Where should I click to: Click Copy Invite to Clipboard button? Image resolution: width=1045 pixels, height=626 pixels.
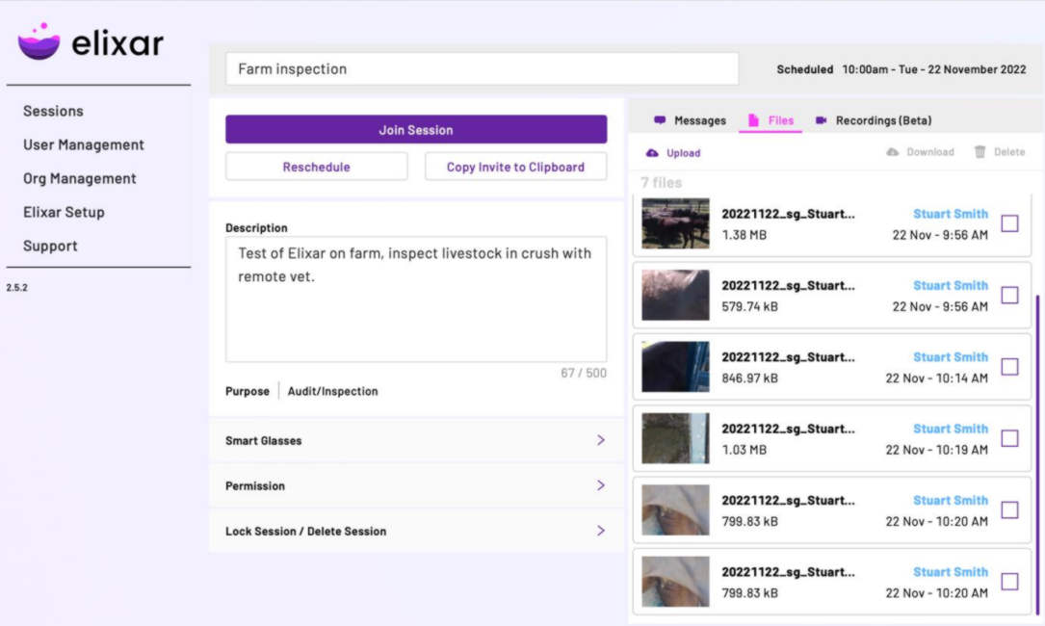[515, 167]
